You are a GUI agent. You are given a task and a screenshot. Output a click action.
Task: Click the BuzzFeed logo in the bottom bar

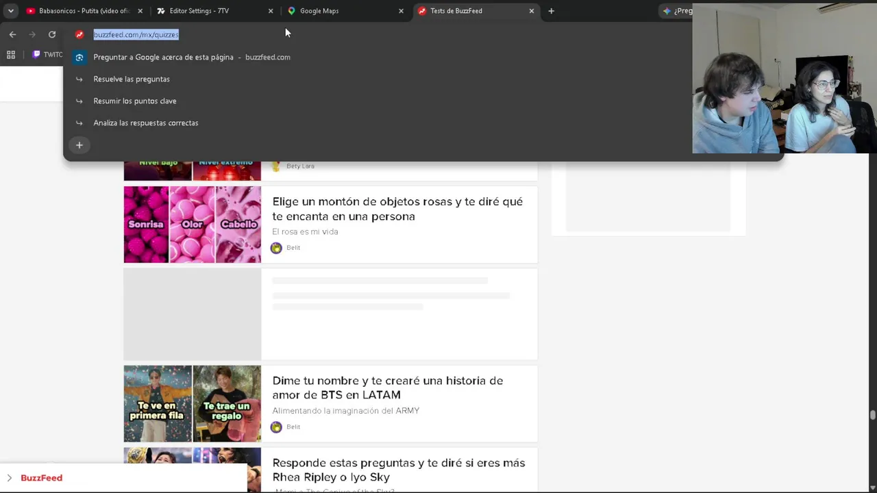pos(41,478)
